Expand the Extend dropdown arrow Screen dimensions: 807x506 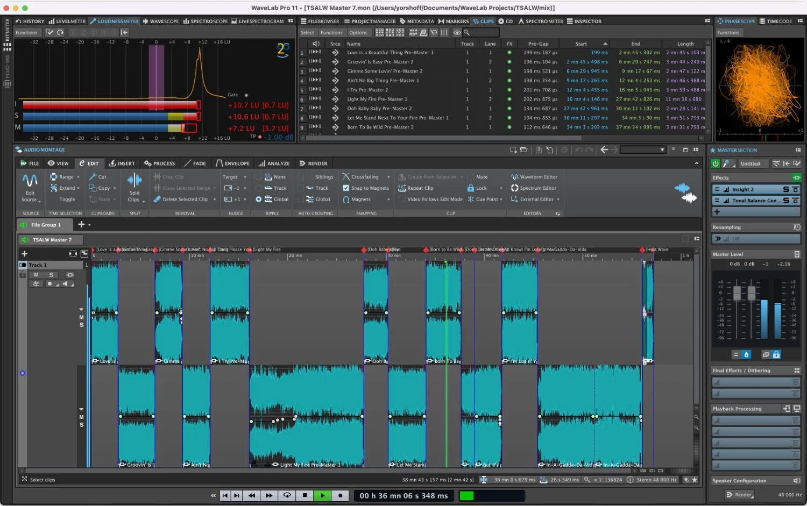pos(79,188)
